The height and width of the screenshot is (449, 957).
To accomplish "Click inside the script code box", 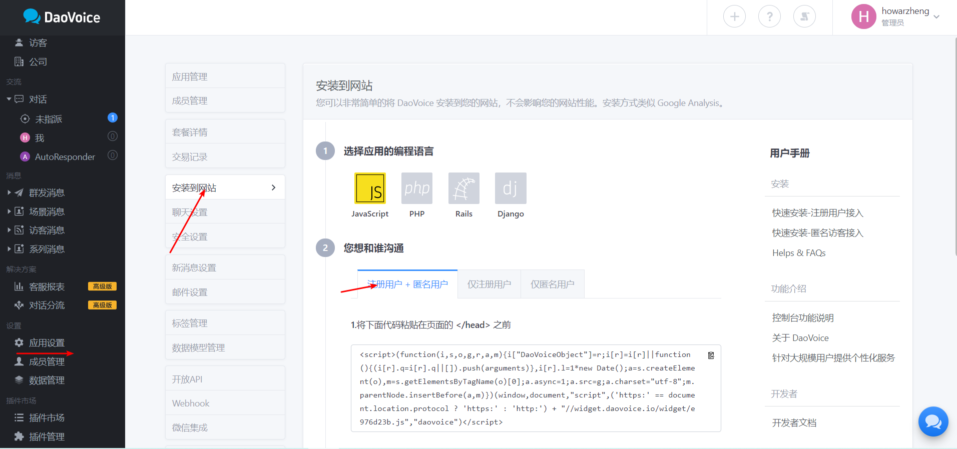I will pos(536,388).
